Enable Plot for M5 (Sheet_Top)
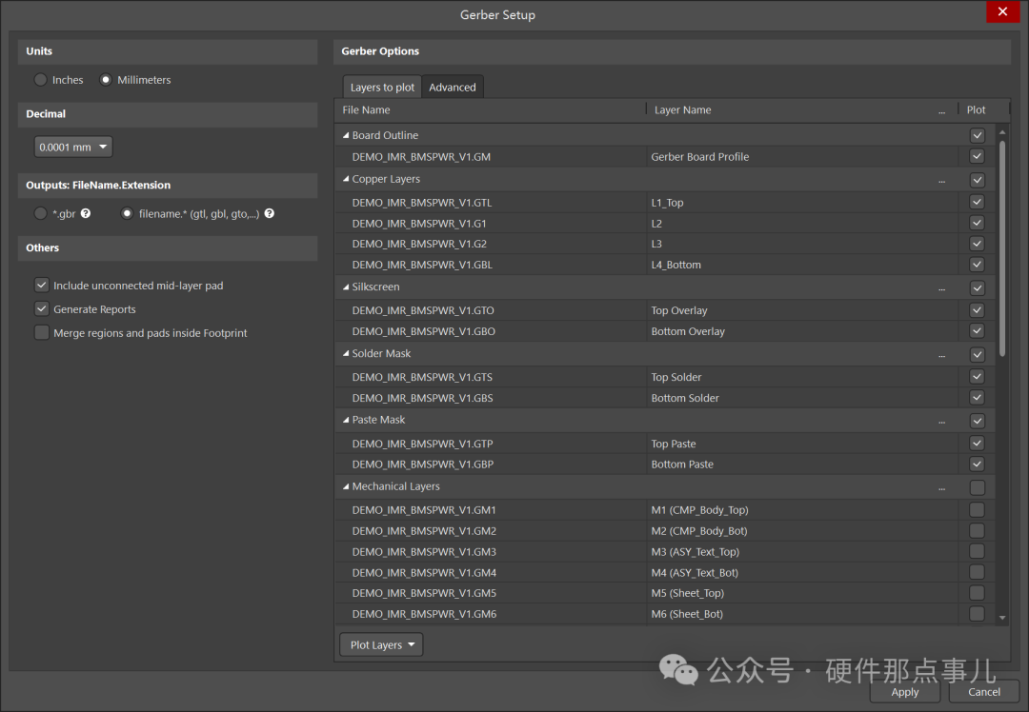Image resolution: width=1029 pixels, height=712 pixels. [978, 593]
